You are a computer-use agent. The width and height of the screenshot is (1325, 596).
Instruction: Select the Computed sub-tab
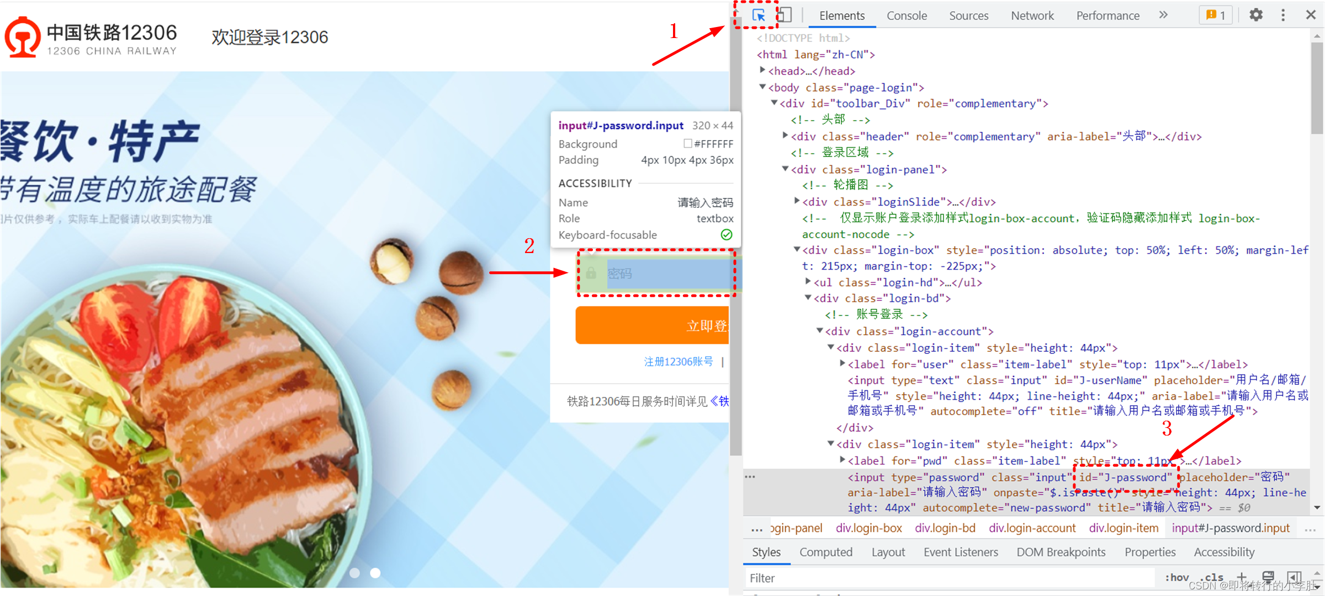click(x=826, y=552)
